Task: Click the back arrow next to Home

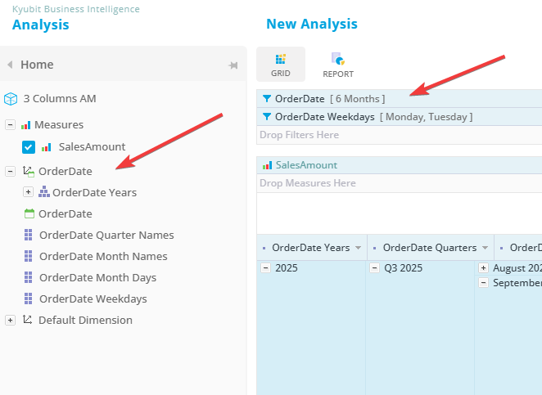Action: point(10,65)
